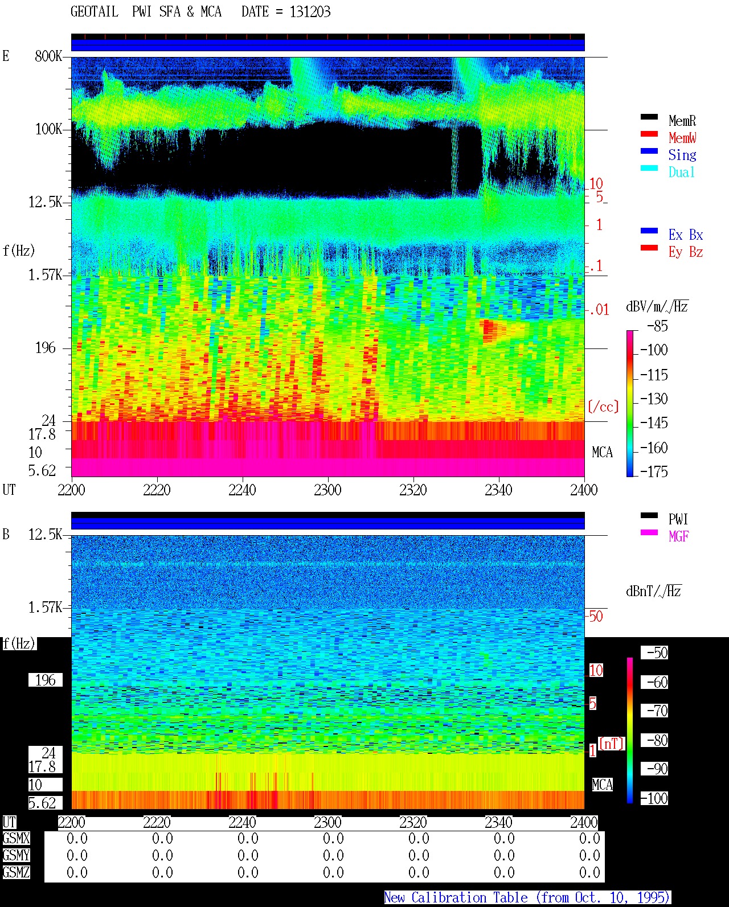The width and height of the screenshot is (729, 907).
Task: Click the [/cc] density scale label
Action: [603, 407]
